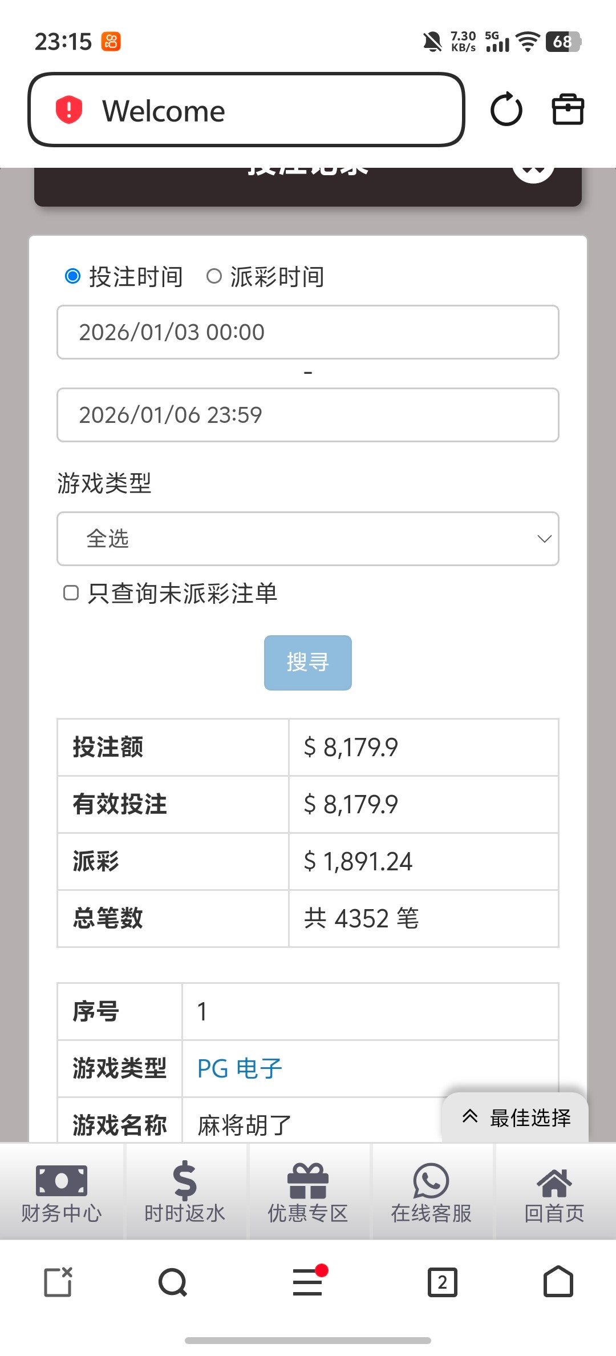Expand the 游戏类型 全选 dropdown
Image resolution: width=616 pixels, height=1356 pixels.
click(x=308, y=539)
